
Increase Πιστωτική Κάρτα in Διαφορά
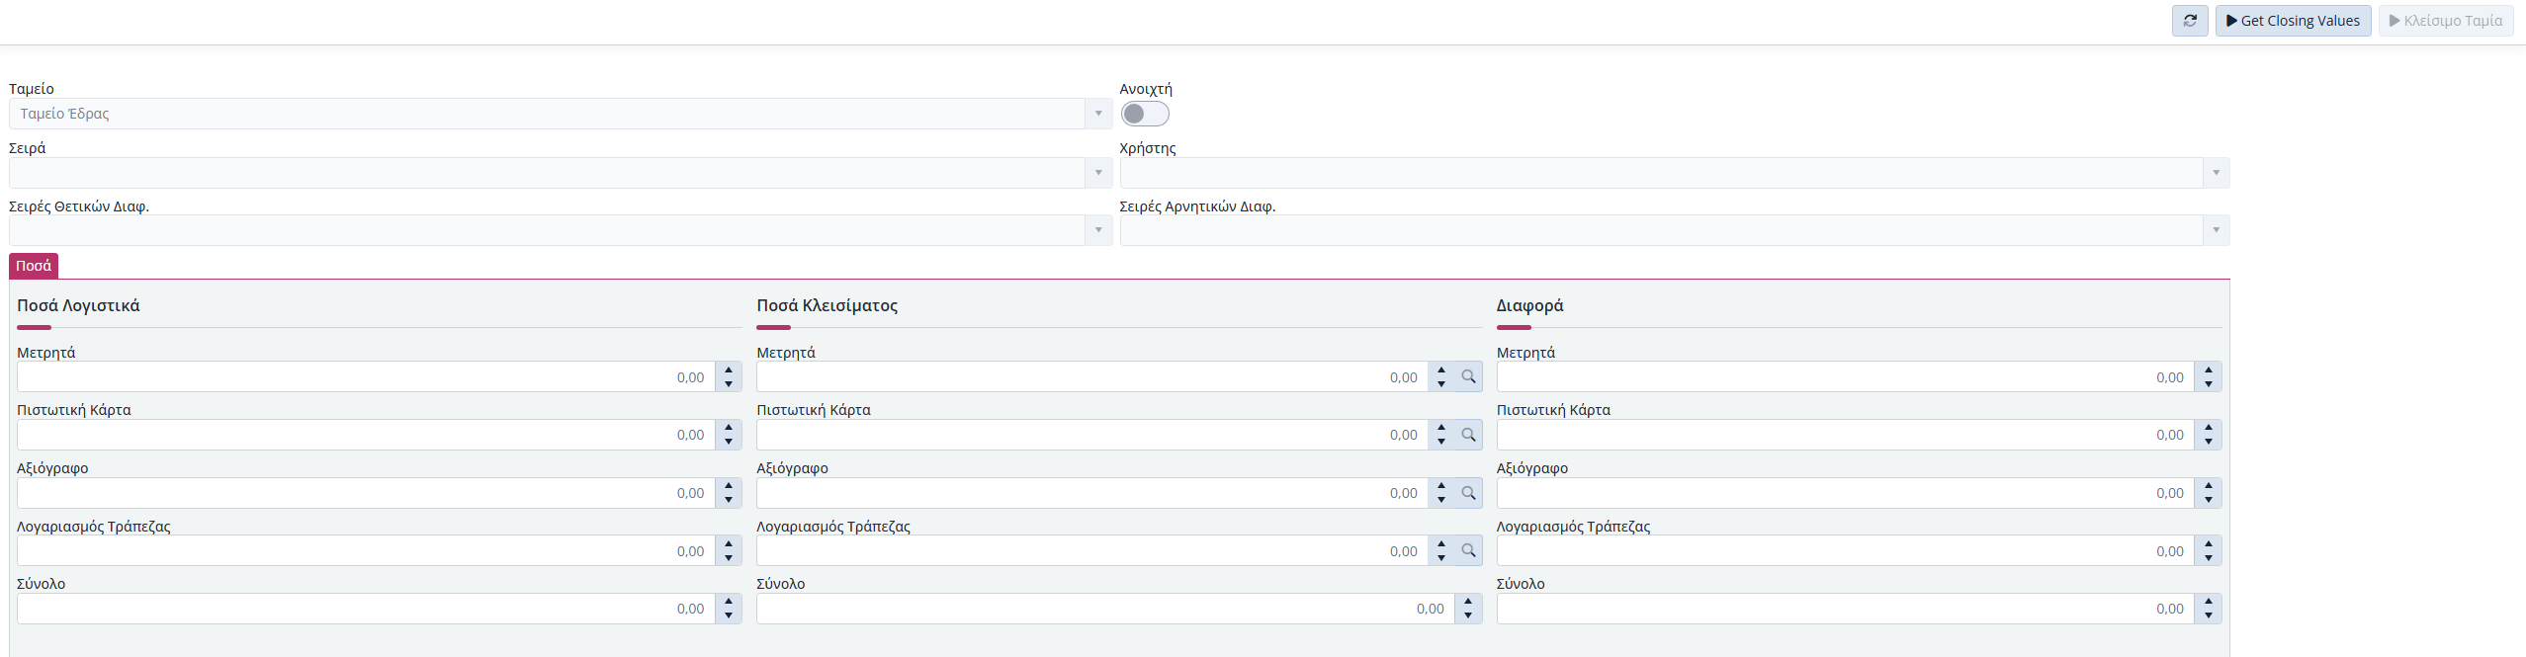2208,428
